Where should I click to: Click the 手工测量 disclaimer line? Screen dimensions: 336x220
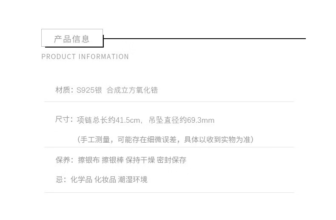(x=165, y=140)
